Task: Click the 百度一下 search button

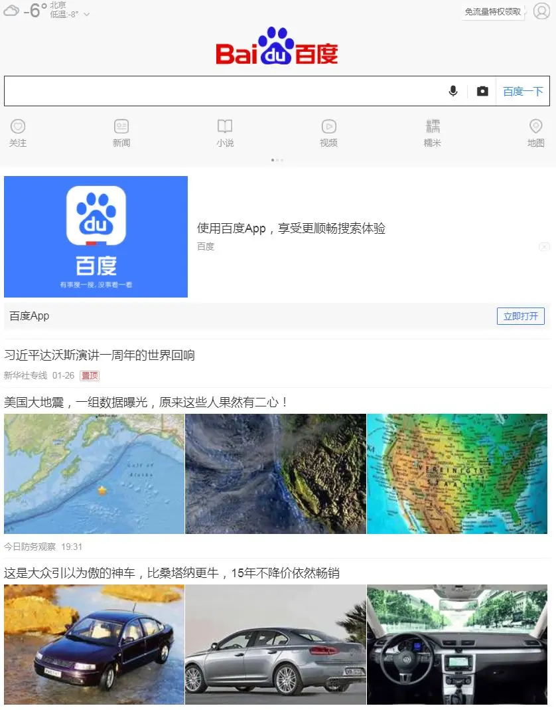Action: click(x=523, y=92)
